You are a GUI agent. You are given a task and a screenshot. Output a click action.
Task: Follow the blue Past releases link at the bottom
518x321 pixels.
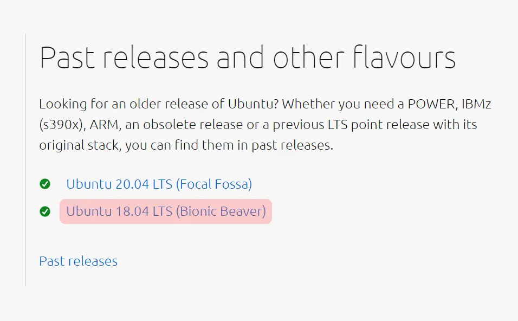tap(78, 261)
